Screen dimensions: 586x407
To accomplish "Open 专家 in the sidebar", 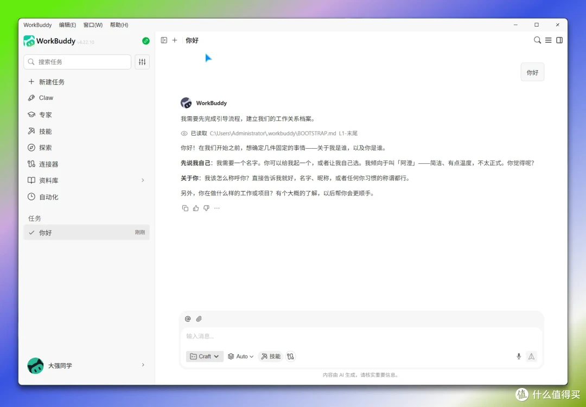I will click(x=87, y=115).
